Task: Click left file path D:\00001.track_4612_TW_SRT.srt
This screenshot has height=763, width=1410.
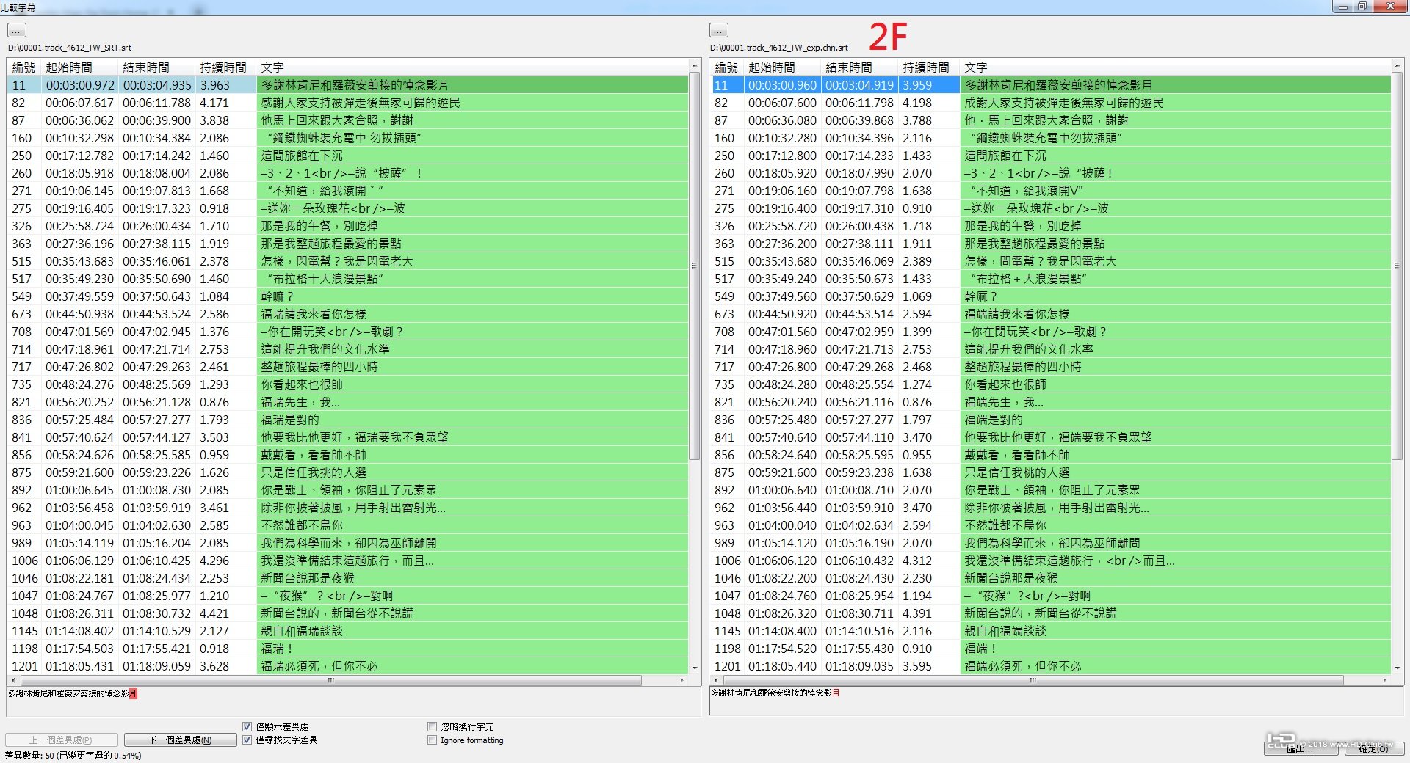Action: click(x=70, y=48)
